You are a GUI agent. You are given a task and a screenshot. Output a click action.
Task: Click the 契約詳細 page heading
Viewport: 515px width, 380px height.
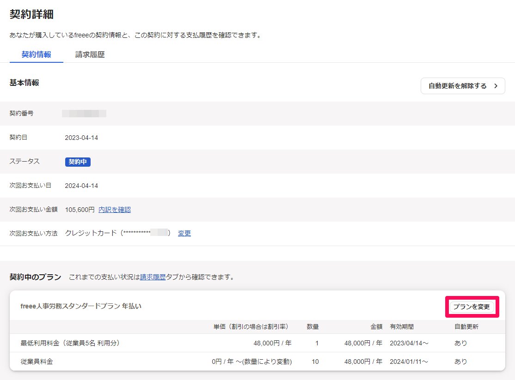point(31,14)
